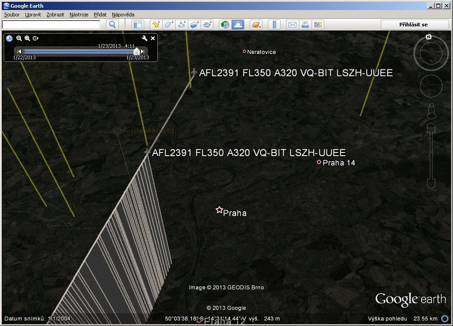This screenshot has width=453, height=326.
Task: Click zoom in at slider top
Action: pyautogui.click(x=431, y=127)
